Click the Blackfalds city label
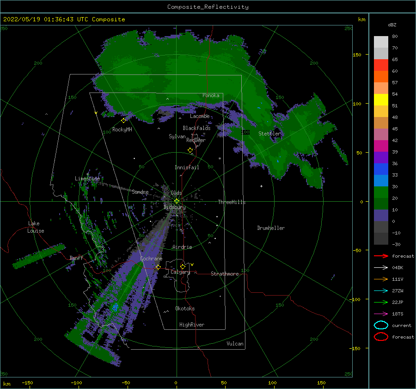 point(196,128)
